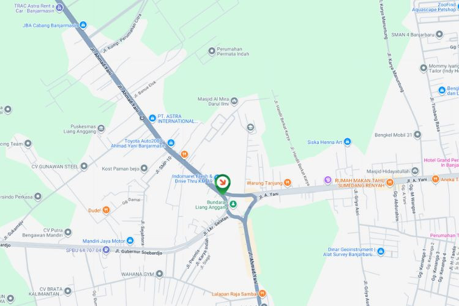The image size is (459, 306).
Task: Open the Dinar Geoinstrument shop marker
Action: pos(381,252)
